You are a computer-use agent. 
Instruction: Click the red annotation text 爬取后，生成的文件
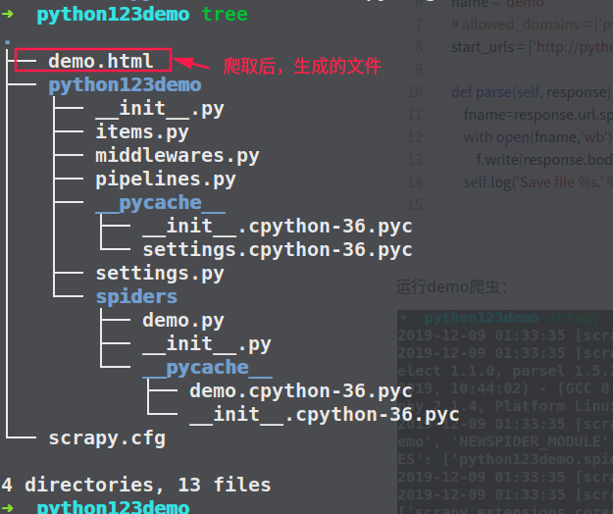click(302, 66)
